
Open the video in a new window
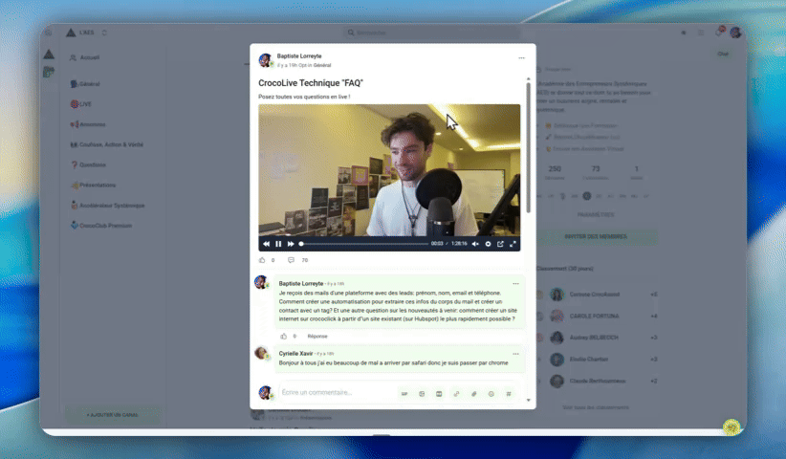tap(500, 244)
